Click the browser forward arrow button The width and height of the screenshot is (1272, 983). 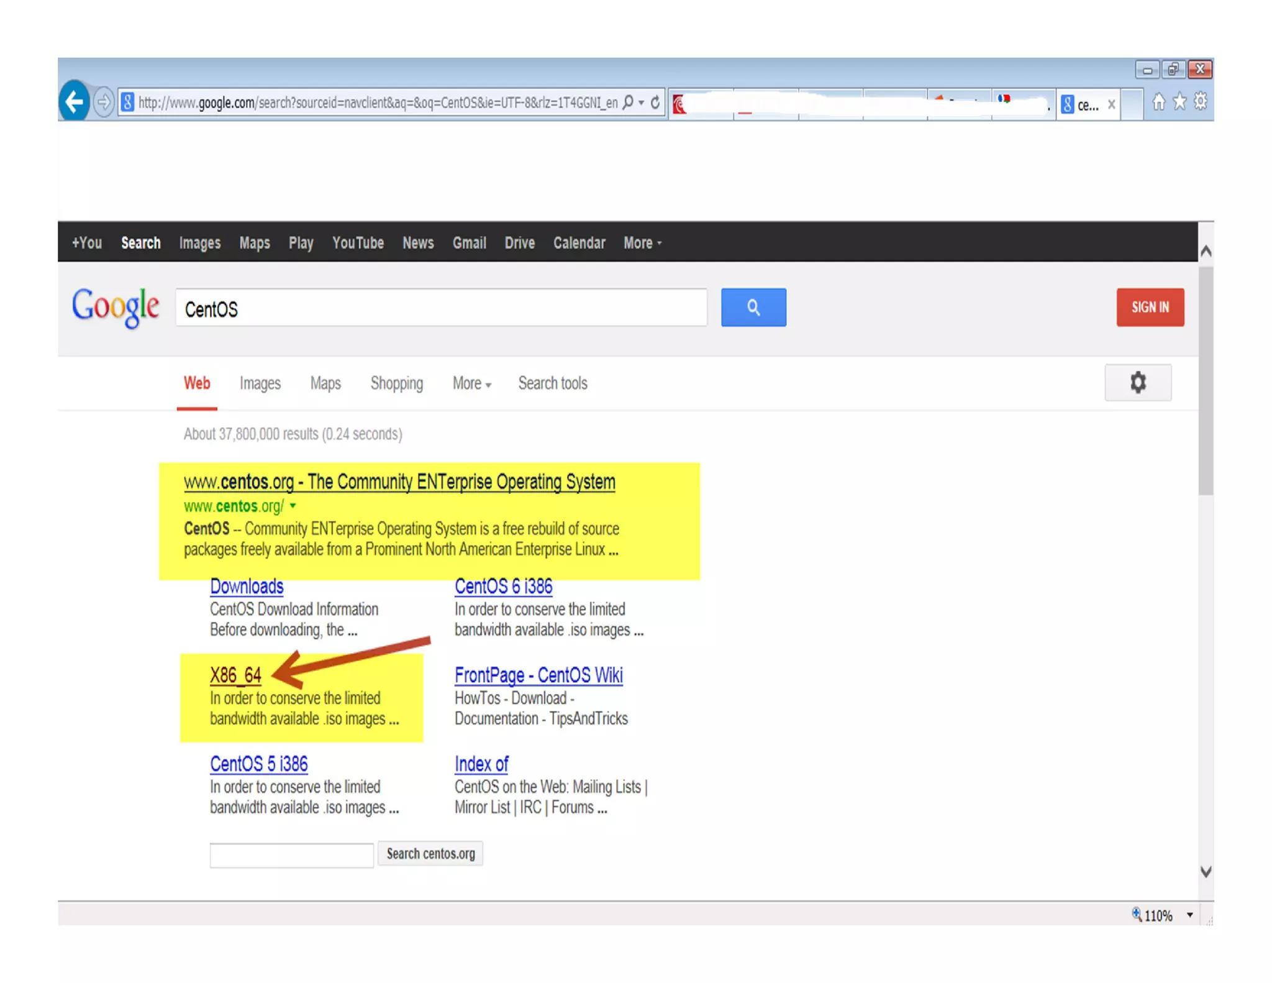104,101
